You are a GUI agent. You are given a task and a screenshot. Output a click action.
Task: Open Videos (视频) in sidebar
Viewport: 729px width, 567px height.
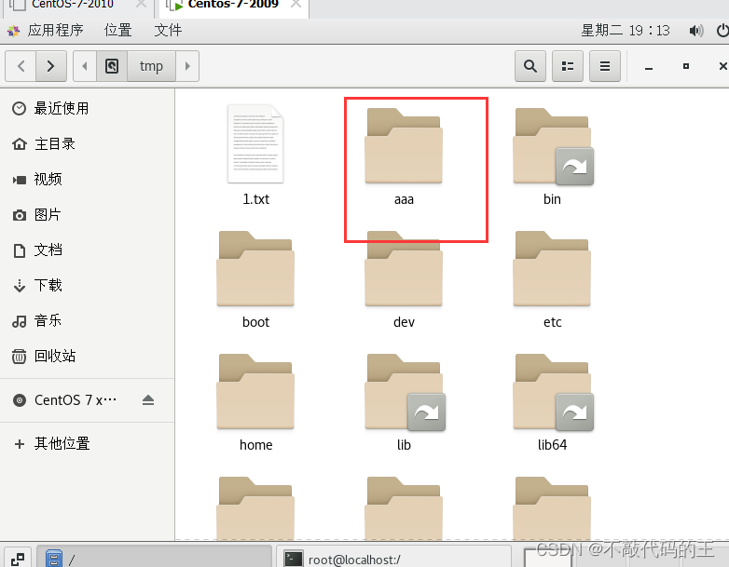[x=88, y=180]
